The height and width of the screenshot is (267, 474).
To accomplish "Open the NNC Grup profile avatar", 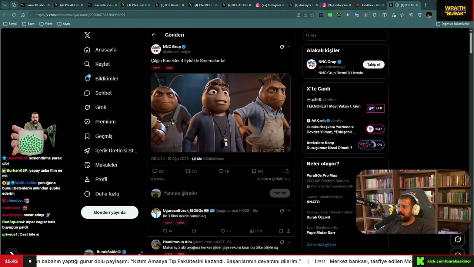I will (x=156, y=49).
